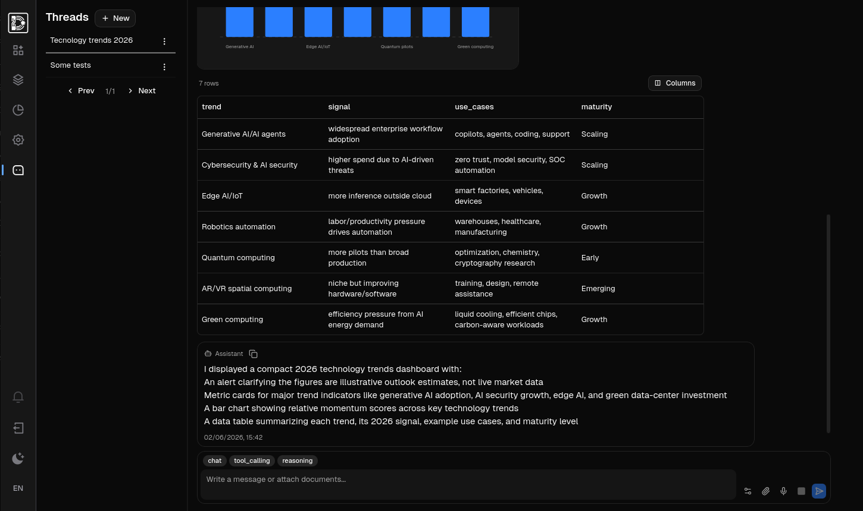
Task: Select the Green computing cell
Action: pos(232,320)
